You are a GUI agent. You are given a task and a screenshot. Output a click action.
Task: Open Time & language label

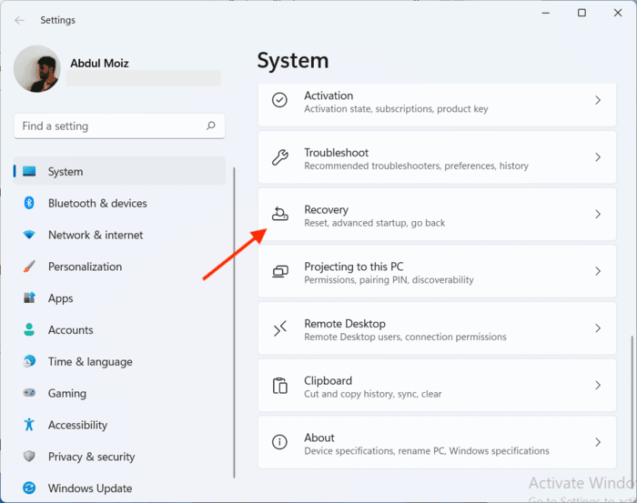[x=90, y=362]
